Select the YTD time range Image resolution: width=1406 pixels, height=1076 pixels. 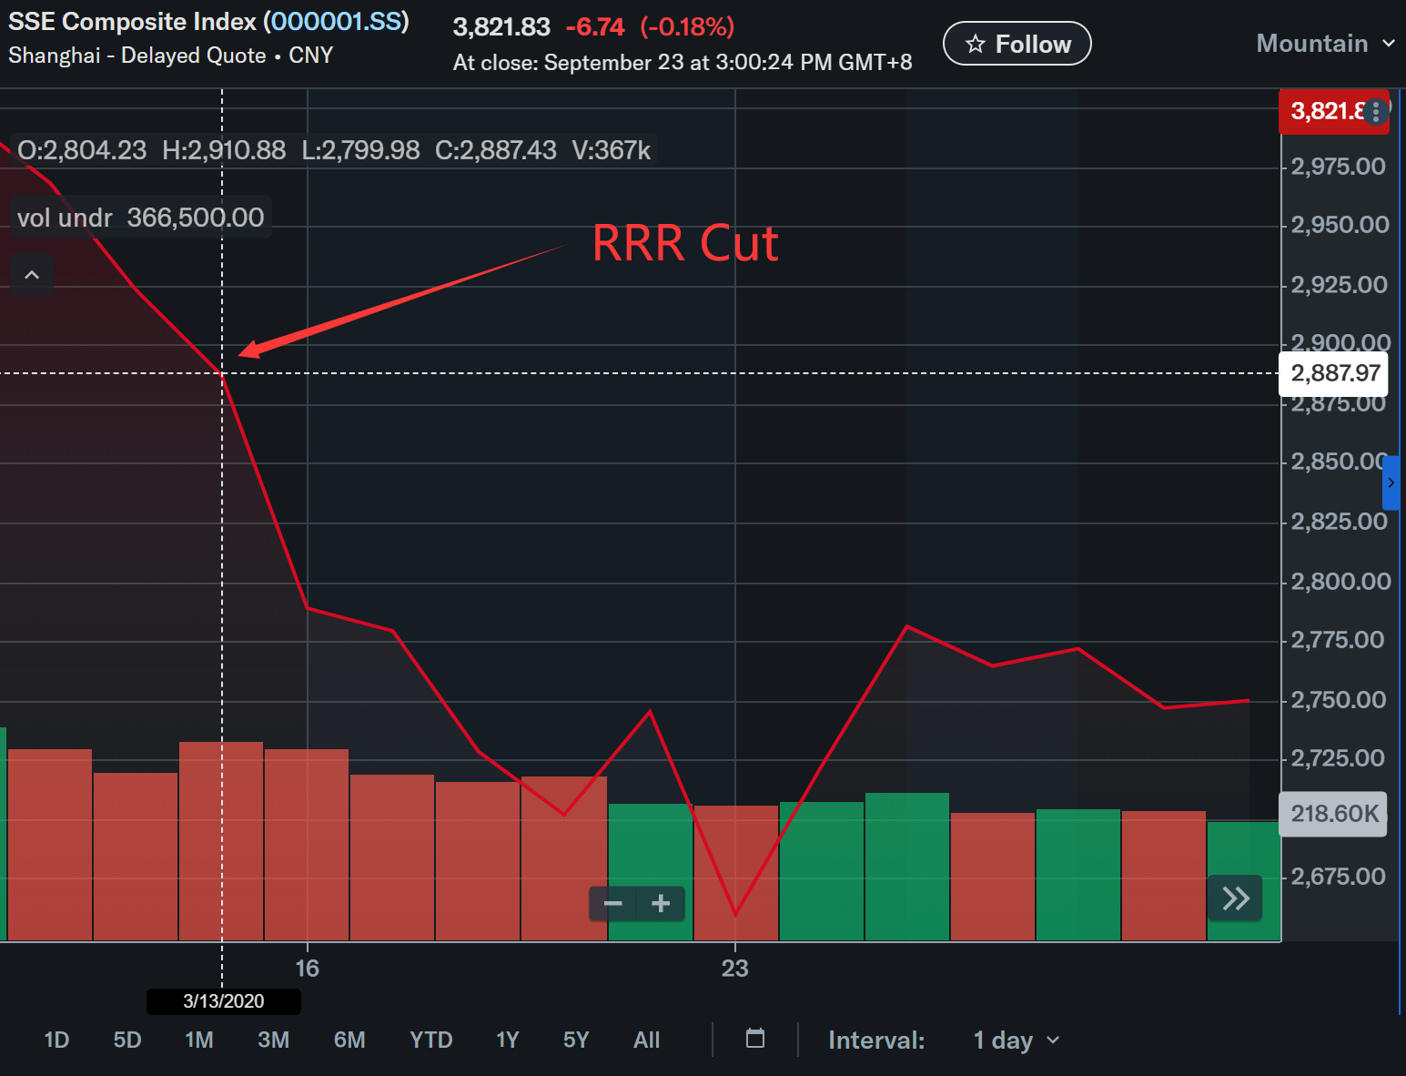click(x=430, y=1040)
